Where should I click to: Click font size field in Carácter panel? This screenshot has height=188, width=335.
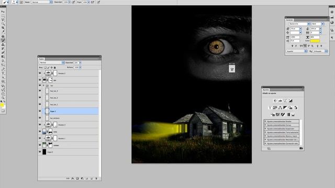pyautogui.click(x=294, y=29)
